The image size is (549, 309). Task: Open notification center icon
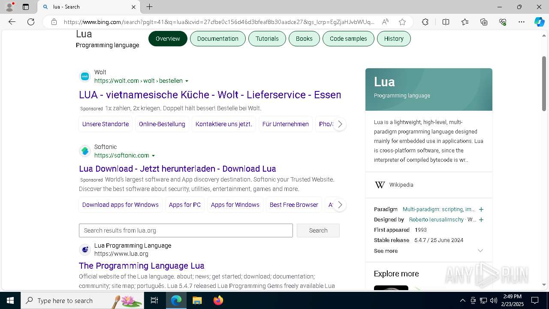click(535, 300)
